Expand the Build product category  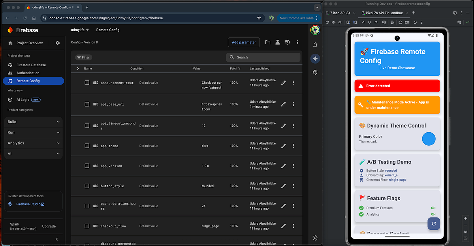point(34,122)
